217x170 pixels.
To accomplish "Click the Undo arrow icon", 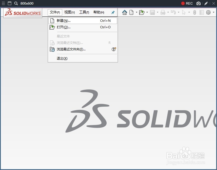I will click(x=173, y=12).
